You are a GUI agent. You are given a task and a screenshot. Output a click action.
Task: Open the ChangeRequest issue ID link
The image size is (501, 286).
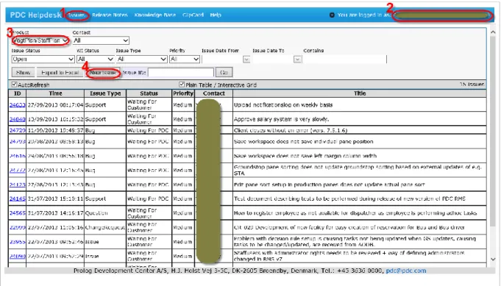click(x=17, y=227)
